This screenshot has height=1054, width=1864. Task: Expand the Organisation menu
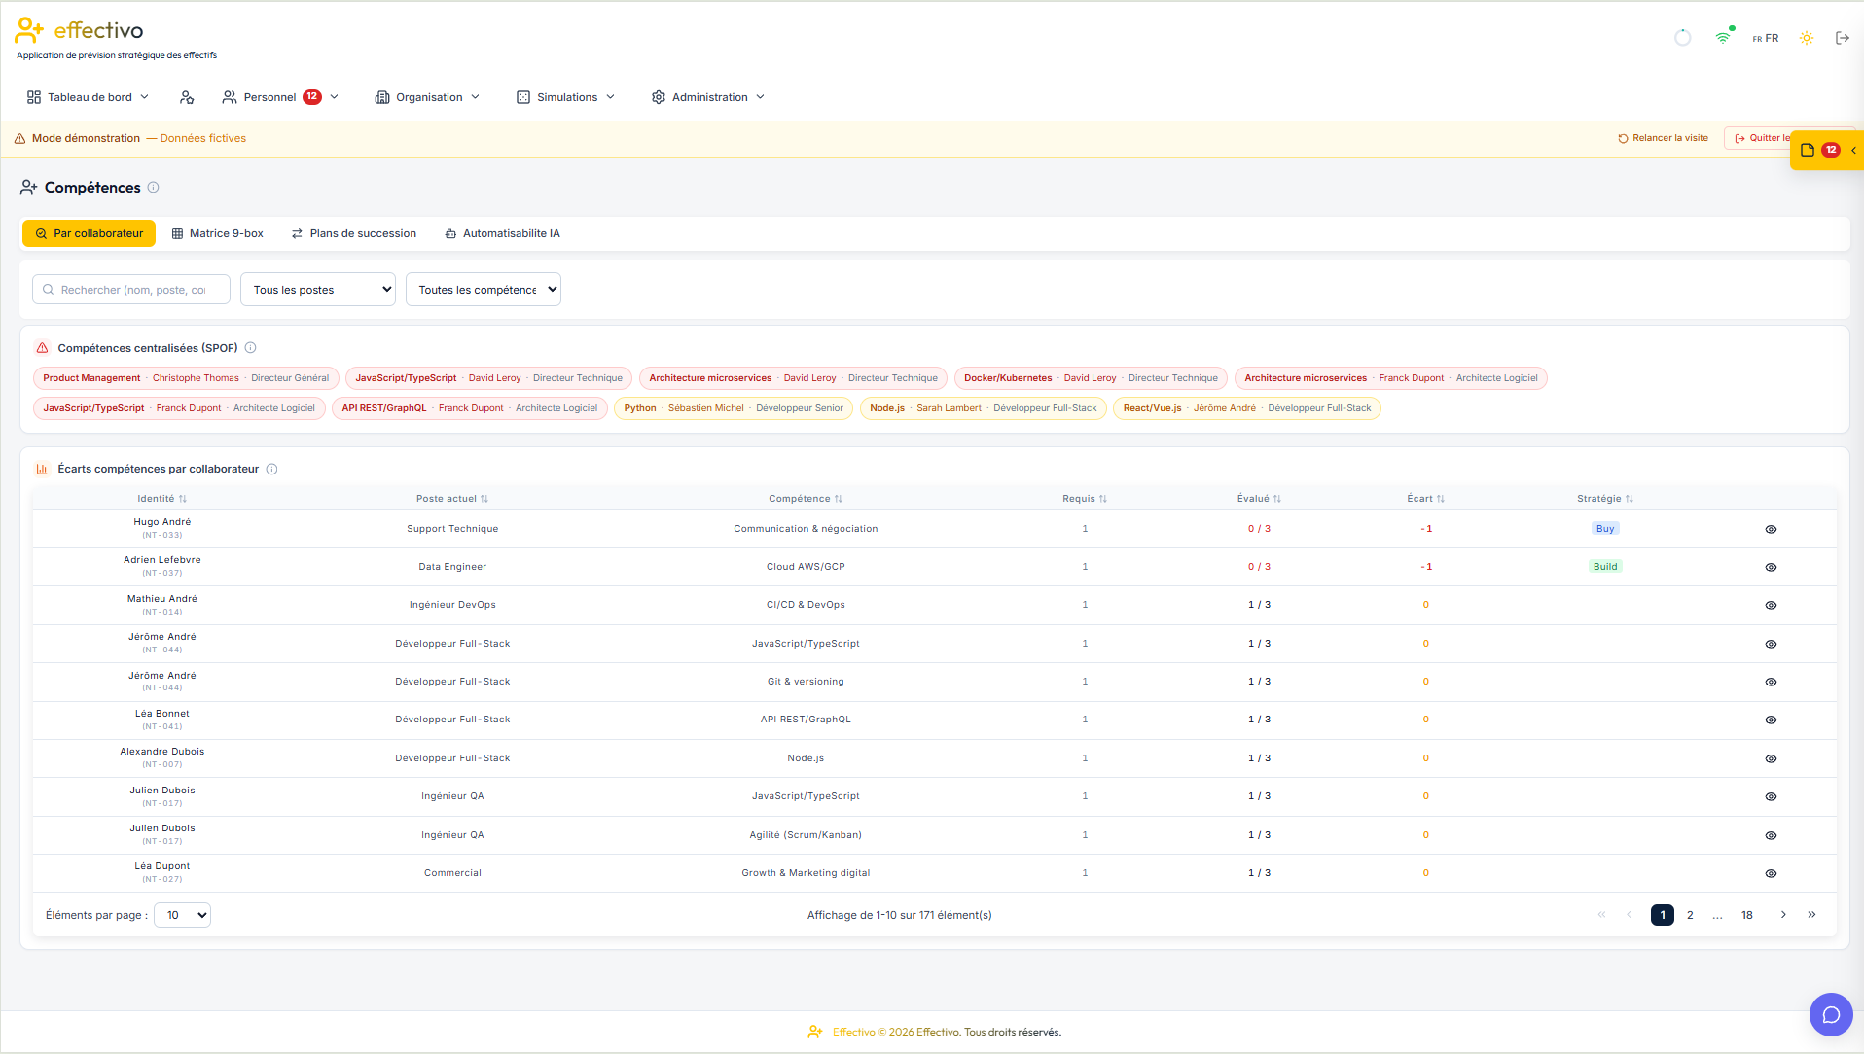click(x=428, y=97)
